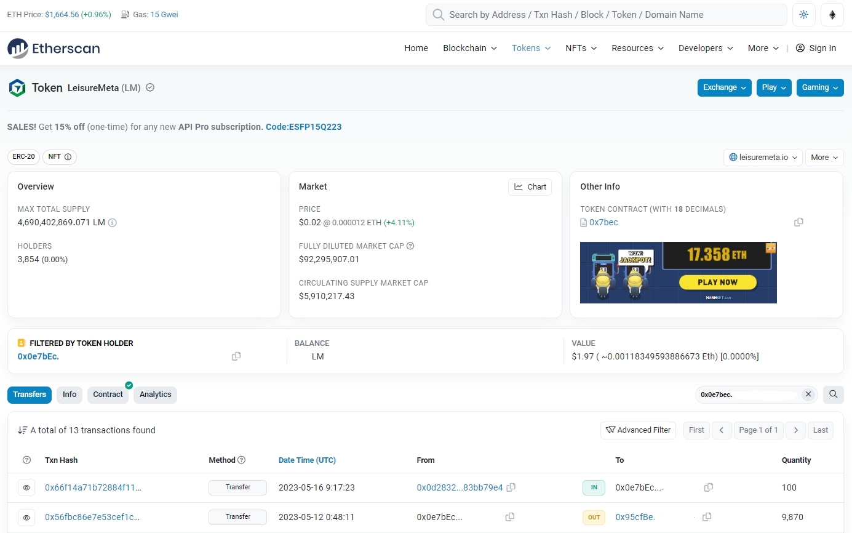This screenshot has width=852, height=533.
Task: Click the magnifier search button beside filter
Action: coord(834,395)
